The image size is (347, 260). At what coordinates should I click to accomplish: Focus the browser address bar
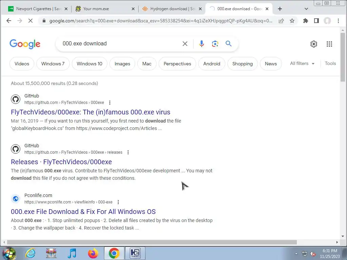160,21
